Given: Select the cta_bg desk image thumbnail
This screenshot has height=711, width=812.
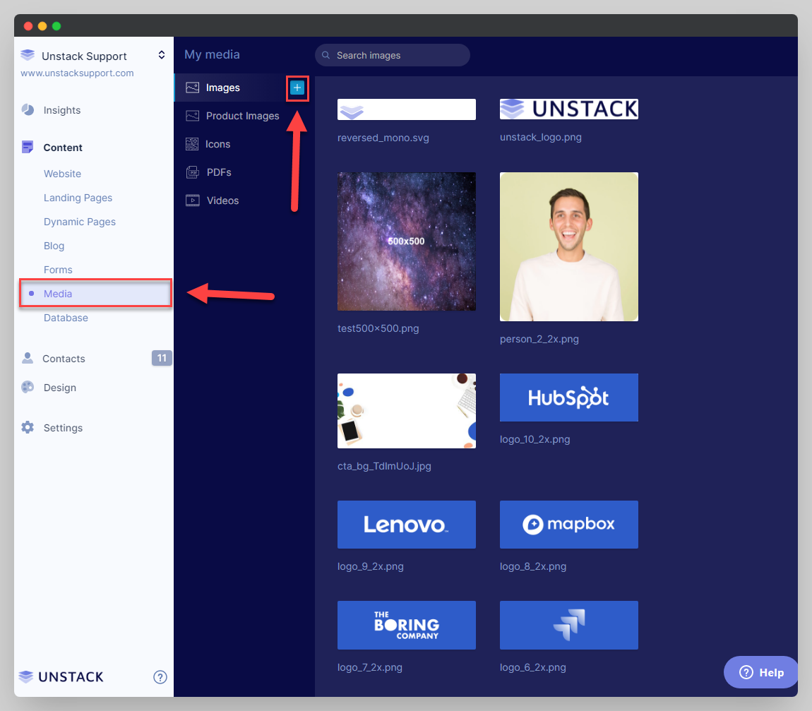Looking at the screenshot, I should point(407,411).
